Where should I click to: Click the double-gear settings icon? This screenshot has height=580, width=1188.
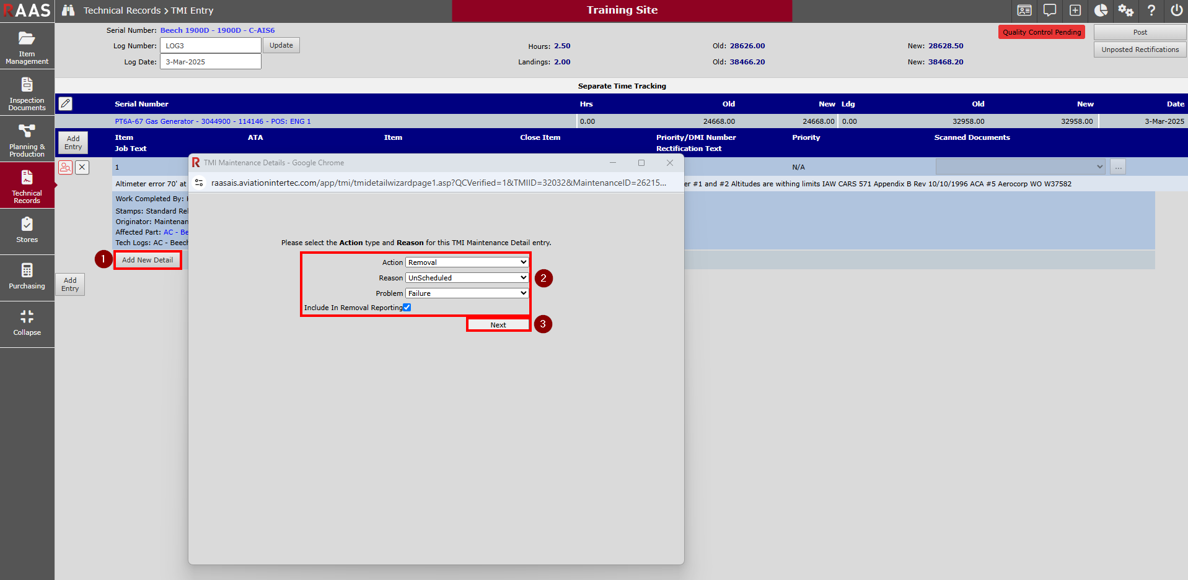(x=1125, y=11)
